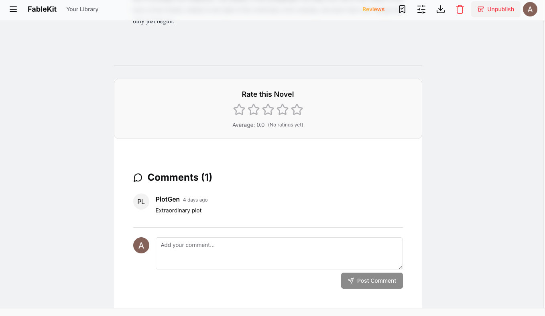The height and width of the screenshot is (316, 545).
Task: Select the second star rating
Action: [x=253, y=109]
